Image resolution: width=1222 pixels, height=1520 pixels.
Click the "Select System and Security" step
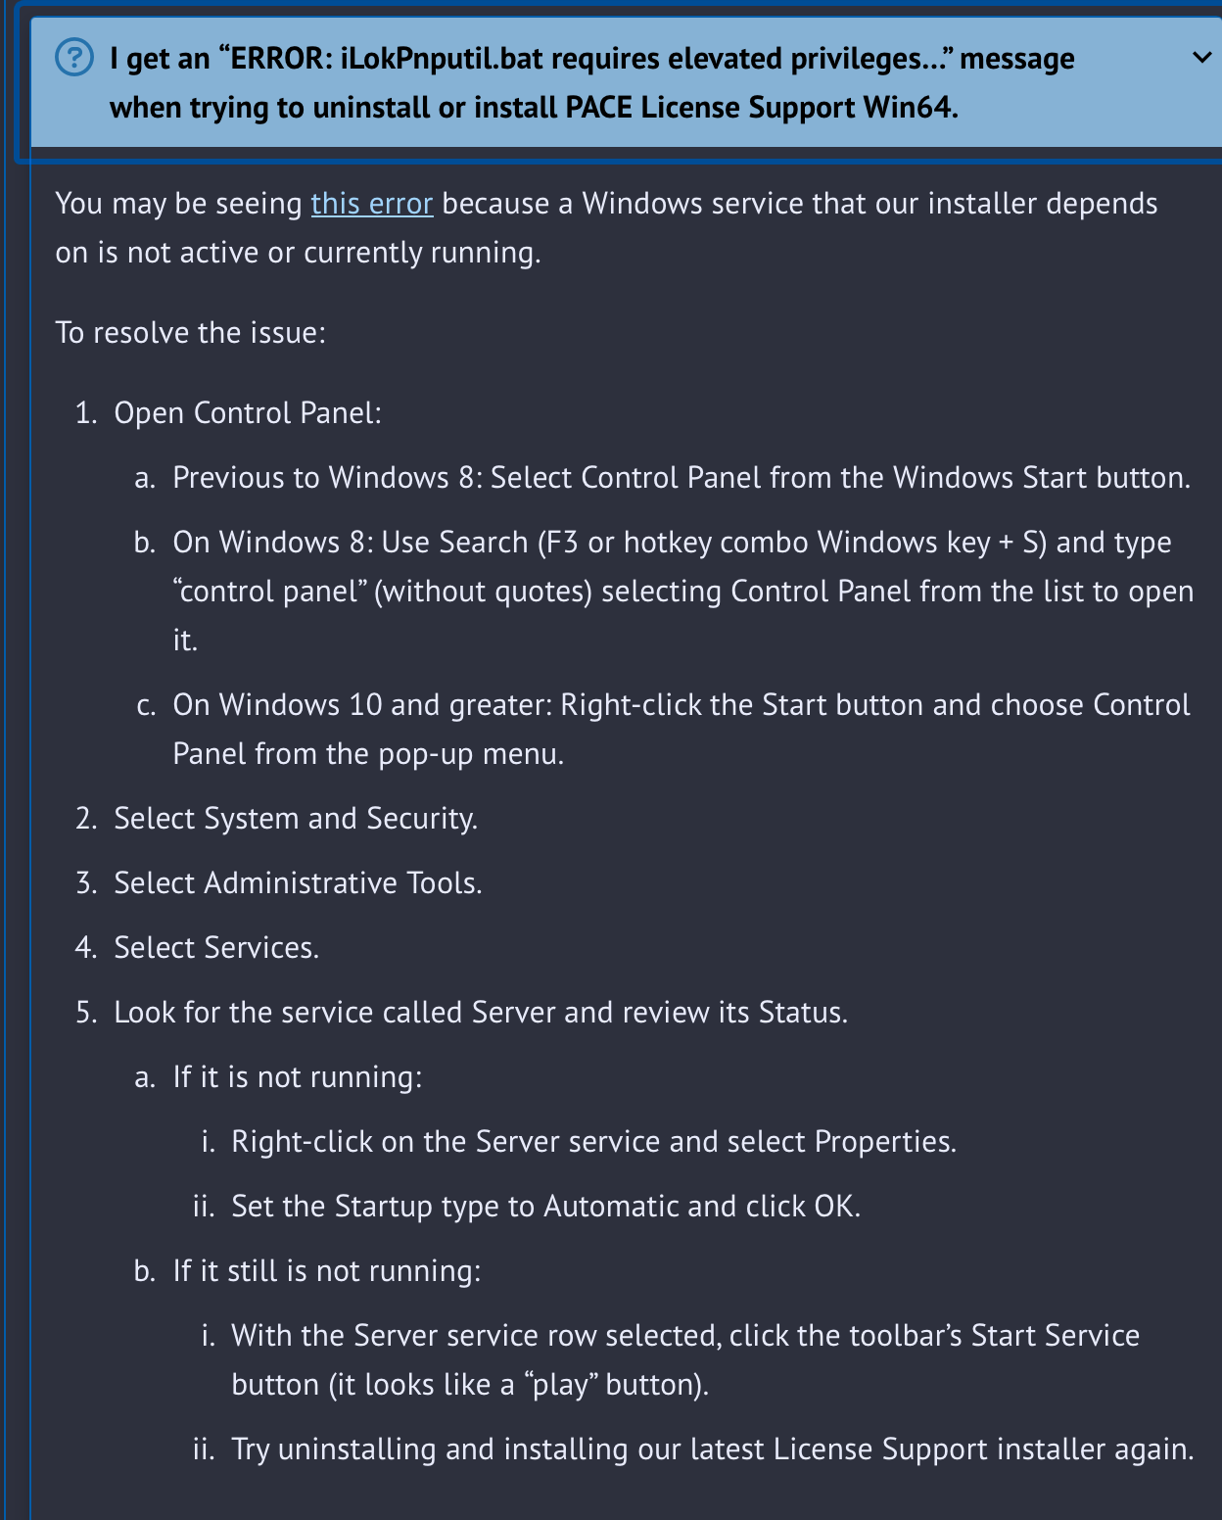[x=296, y=819]
